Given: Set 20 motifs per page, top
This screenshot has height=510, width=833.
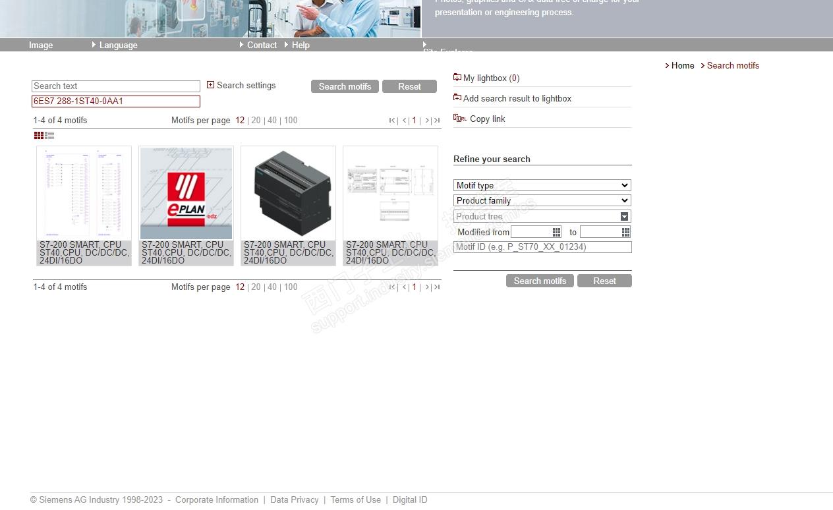Looking at the screenshot, I should [x=256, y=121].
